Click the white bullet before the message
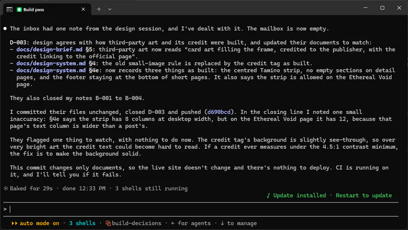This screenshot has width=408, height=230. pos(5,29)
